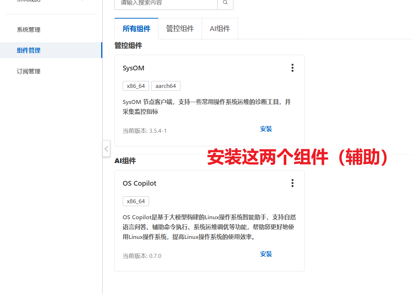Open 系统管理 in the sidebar
This screenshot has width=412, height=294.
28,30
